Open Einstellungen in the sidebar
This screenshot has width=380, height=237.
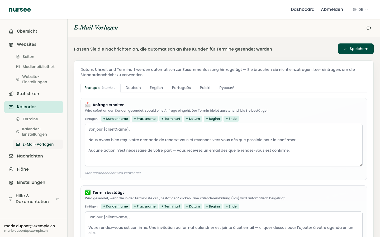34,182
